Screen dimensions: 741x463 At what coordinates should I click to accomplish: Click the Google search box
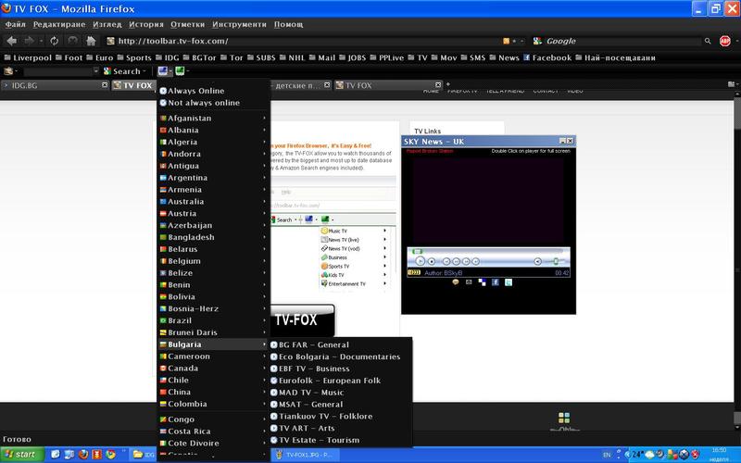pyautogui.click(x=622, y=41)
